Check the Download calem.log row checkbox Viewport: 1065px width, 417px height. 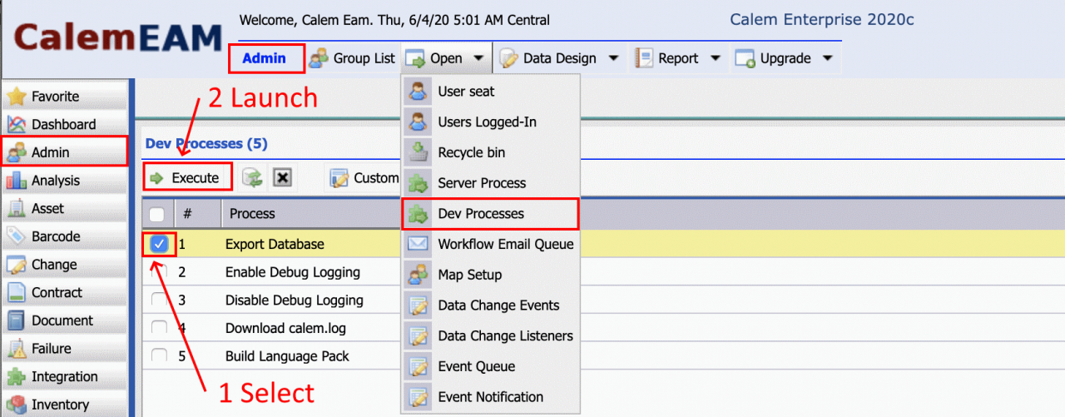click(159, 328)
